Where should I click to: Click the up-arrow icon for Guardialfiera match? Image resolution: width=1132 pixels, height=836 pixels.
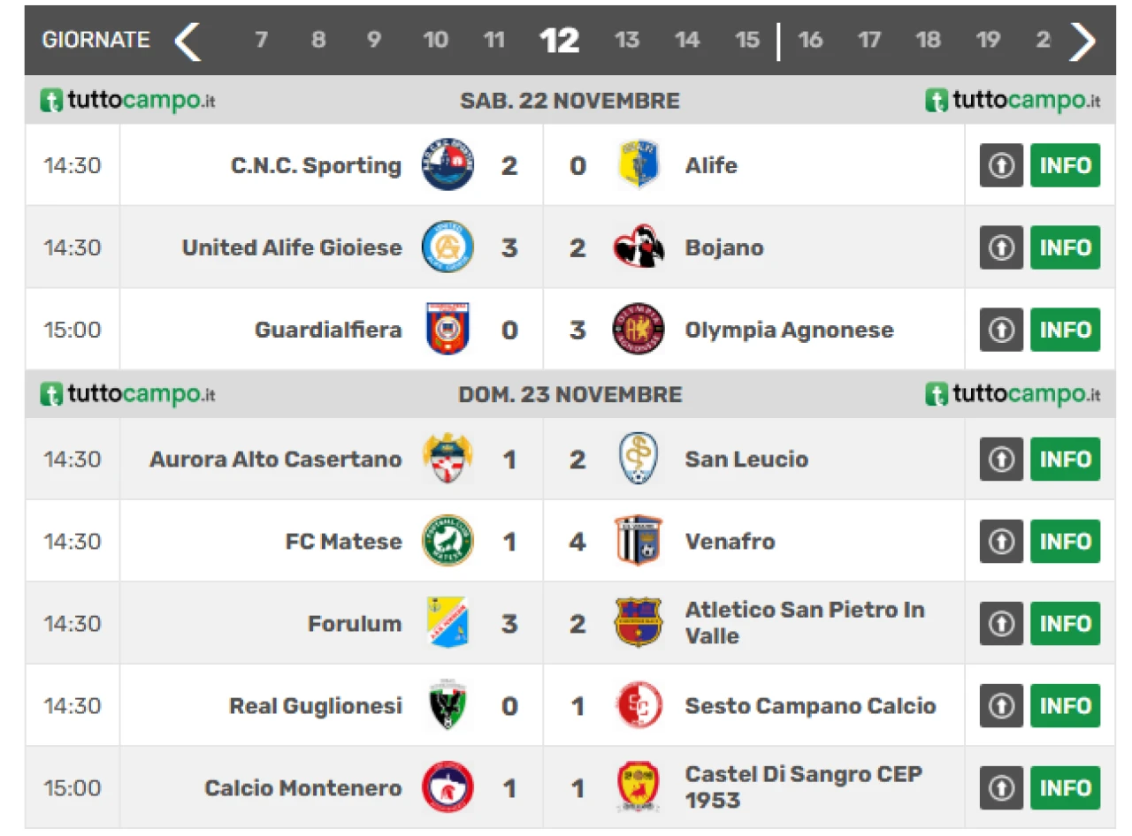1001,330
